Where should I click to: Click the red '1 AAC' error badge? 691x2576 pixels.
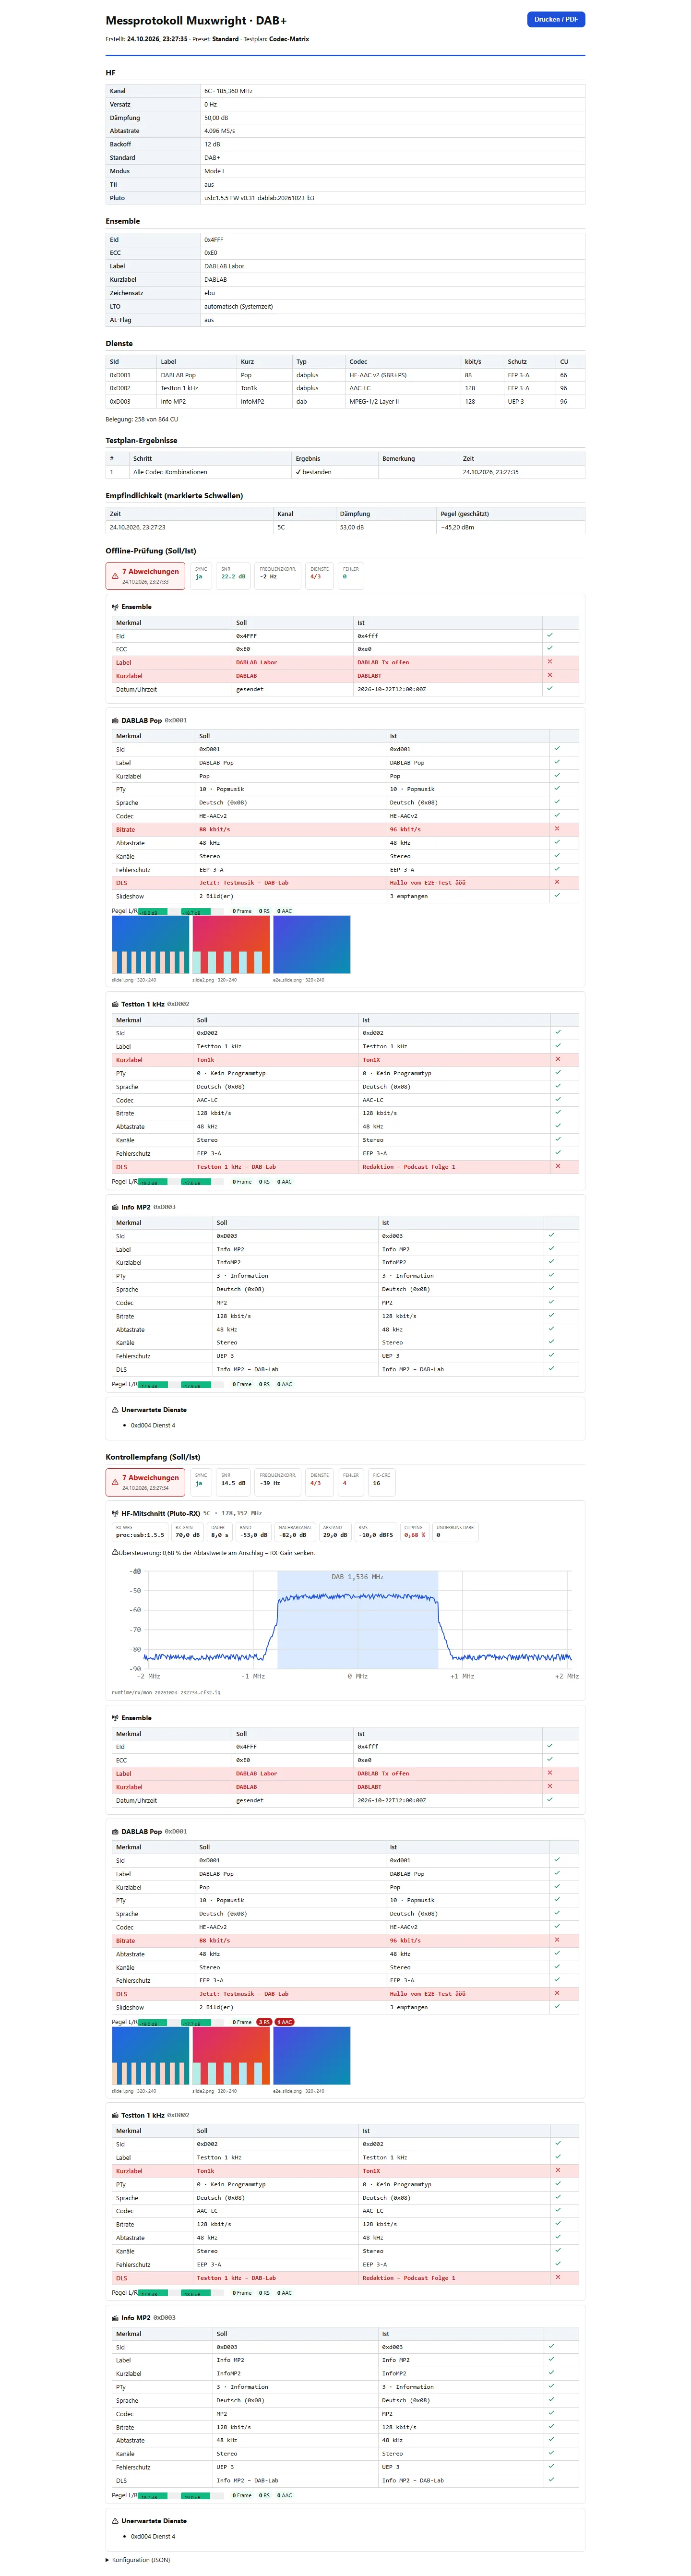pyautogui.click(x=285, y=2022)
